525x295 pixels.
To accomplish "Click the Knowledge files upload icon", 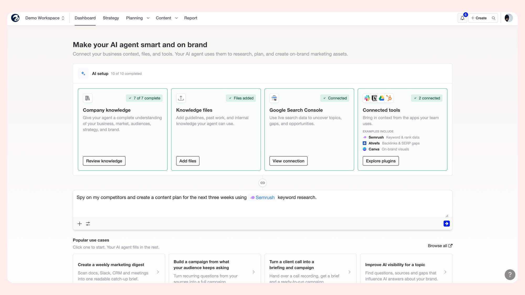I will [181, 98].
